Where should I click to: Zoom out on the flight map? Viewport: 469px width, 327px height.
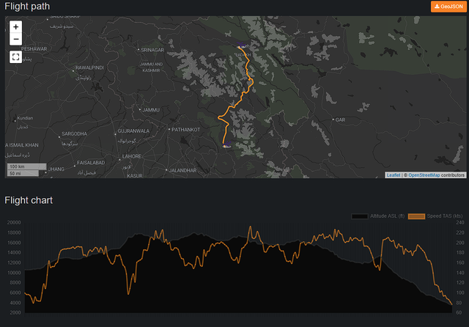[x=16, y=40]
